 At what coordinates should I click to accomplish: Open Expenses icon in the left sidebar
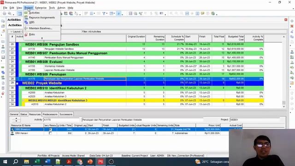[x=3, y=88]
